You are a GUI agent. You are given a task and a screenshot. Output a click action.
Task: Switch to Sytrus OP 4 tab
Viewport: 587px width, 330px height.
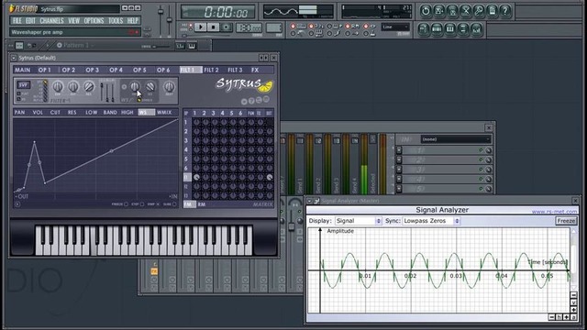tap(116, 70)
